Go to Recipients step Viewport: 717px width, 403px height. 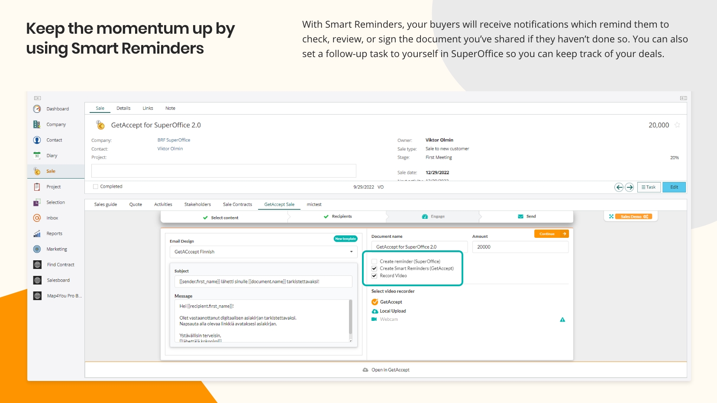click(x=338, y=216)
